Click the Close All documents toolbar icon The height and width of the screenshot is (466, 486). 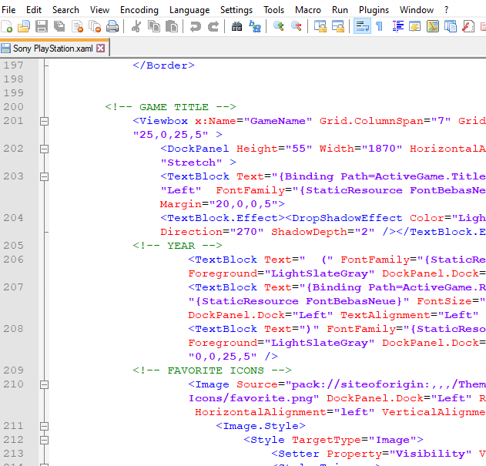pos(95,26)
